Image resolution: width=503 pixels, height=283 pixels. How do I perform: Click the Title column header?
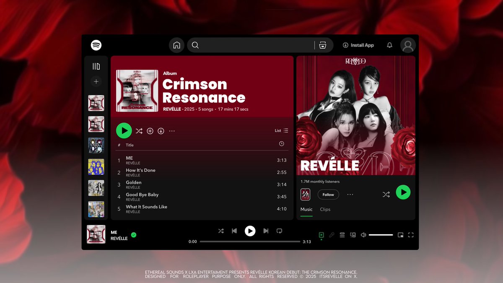tap(130, 145)
